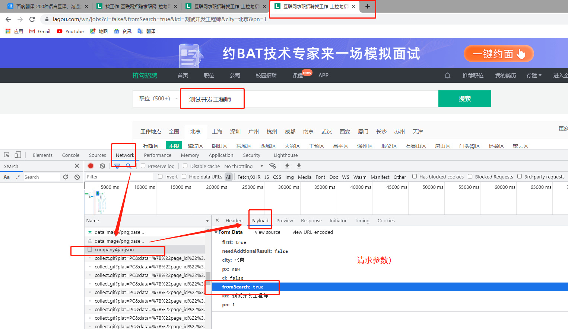Open the 资讯 news bookmark
The image size is (568, 329).
click(x=123, y=32)
